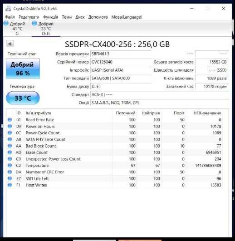Select the Read Error Rate attribute name
235x241 pixels.
[x=40, y=119]
